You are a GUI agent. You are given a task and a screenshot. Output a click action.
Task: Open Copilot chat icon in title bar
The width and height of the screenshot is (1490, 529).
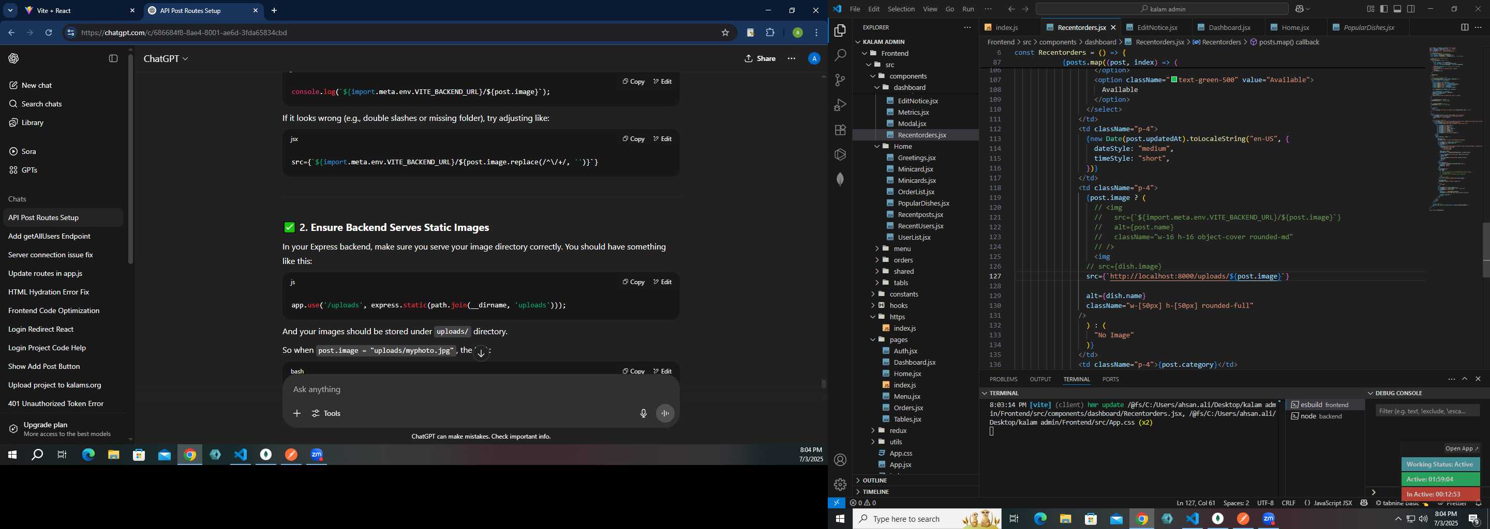pyautogui.click(x=1300, y=9)
